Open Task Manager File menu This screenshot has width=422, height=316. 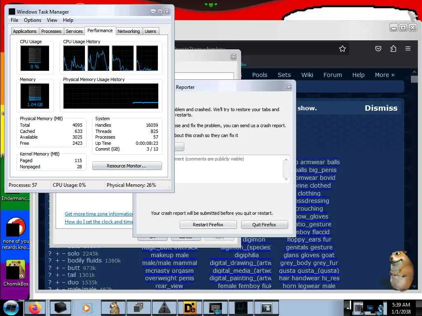tap(14, 20)
